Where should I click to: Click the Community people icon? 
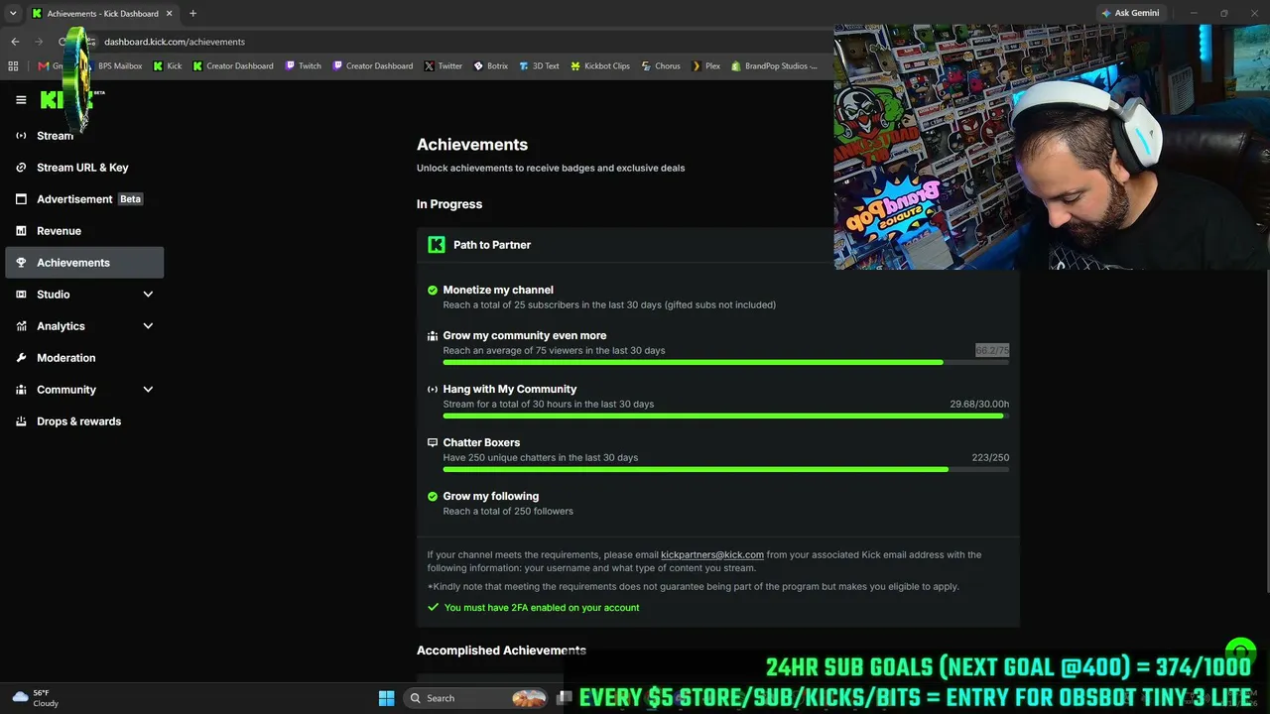tap(21, 390)
